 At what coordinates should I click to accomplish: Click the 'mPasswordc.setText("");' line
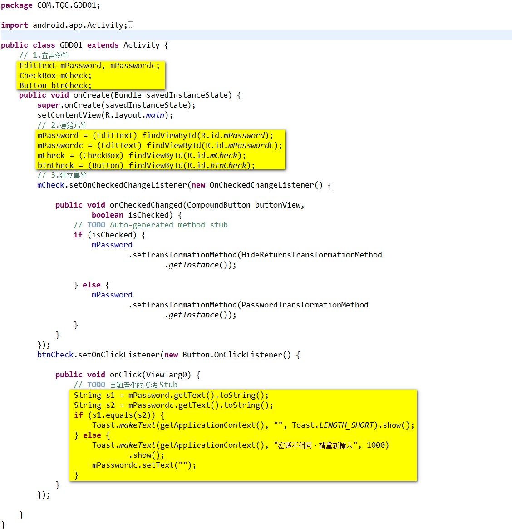pyautogui.click(x=144, y=465)
